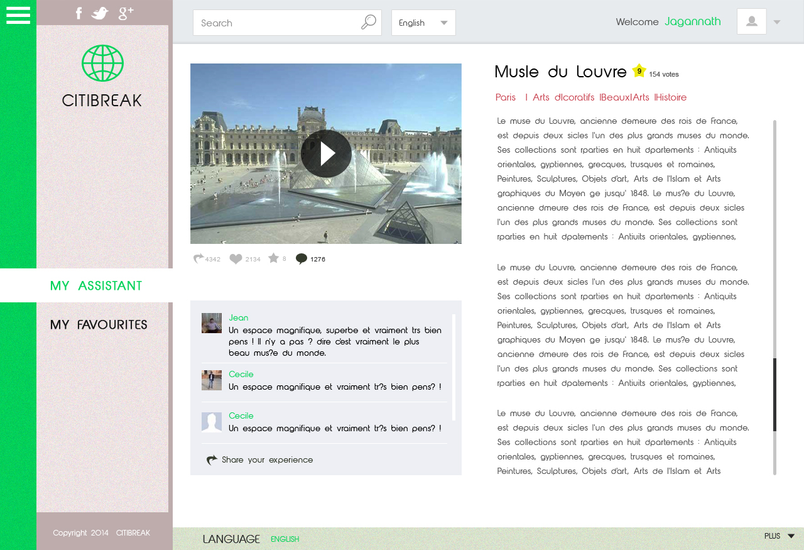Screen dimensions: 804x550
Task: Click the ENGLISH footer language link
Action: [285, 539]
